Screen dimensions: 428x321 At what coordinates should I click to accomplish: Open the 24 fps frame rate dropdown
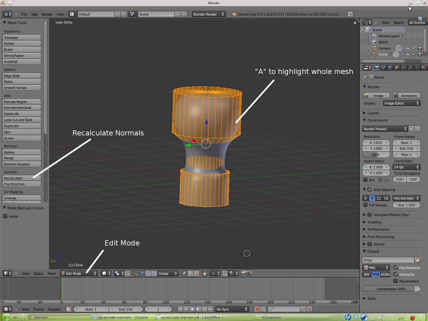pyautogui.click(x=407, y=167)
